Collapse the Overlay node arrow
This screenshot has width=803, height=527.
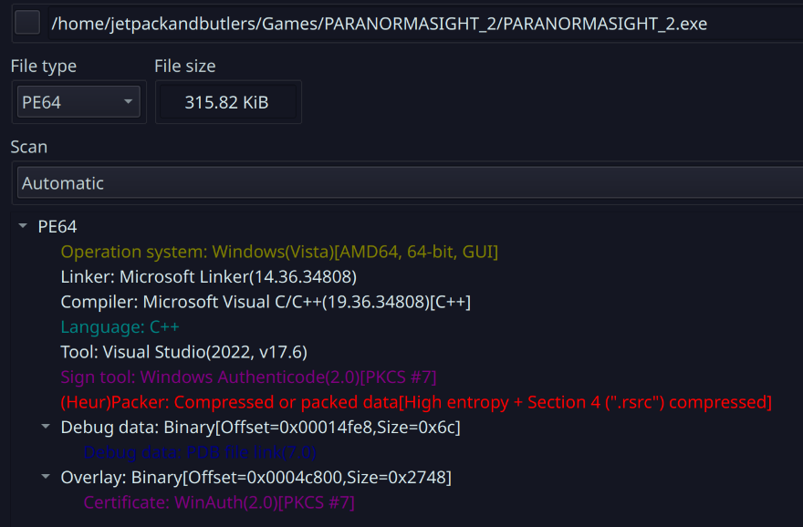click(46, 477)
